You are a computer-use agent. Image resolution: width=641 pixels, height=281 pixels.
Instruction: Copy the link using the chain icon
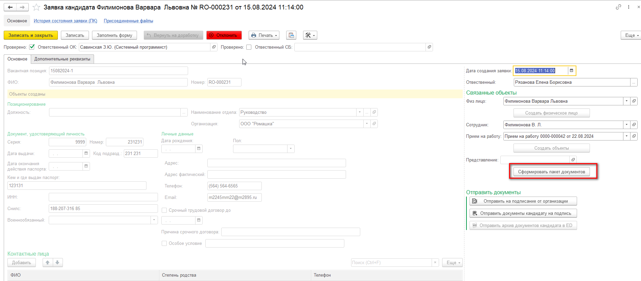tap(618, 7)
